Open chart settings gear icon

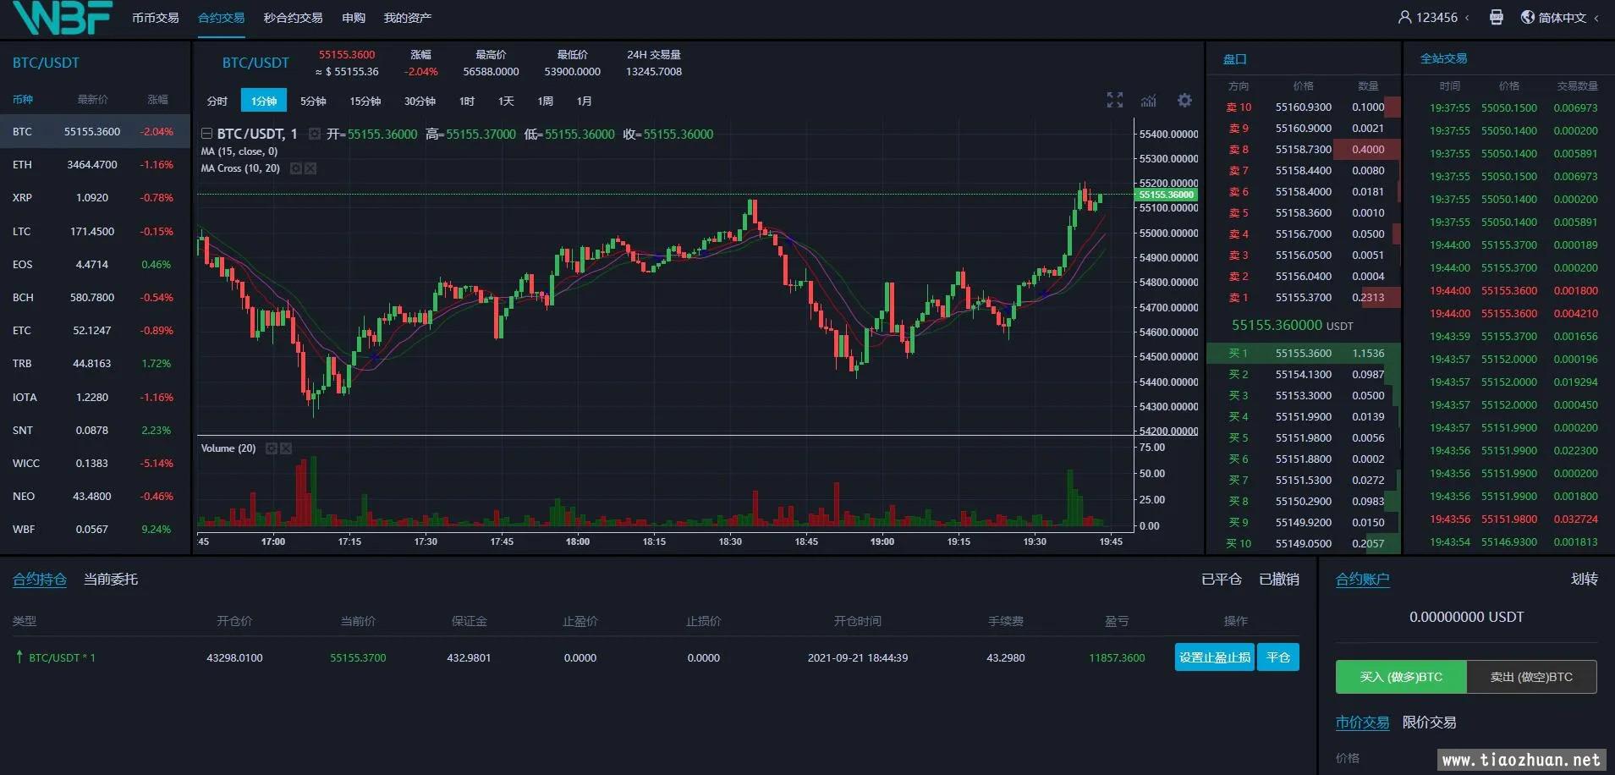[x=1184, y=101]
